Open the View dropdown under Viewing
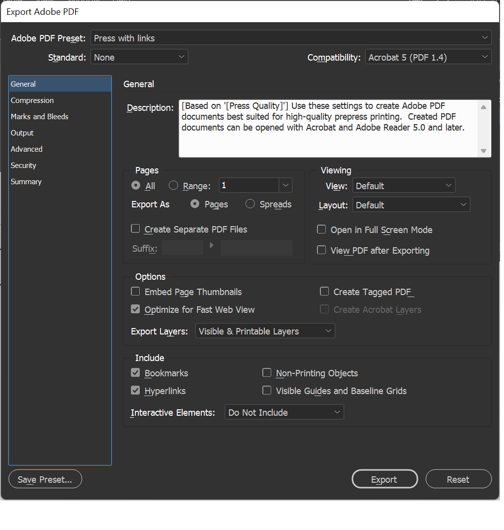The width and height of the screenshot is (504, 530). [x=404, y=186]
